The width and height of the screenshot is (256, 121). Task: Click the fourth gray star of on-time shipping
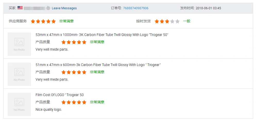(172, 21)
